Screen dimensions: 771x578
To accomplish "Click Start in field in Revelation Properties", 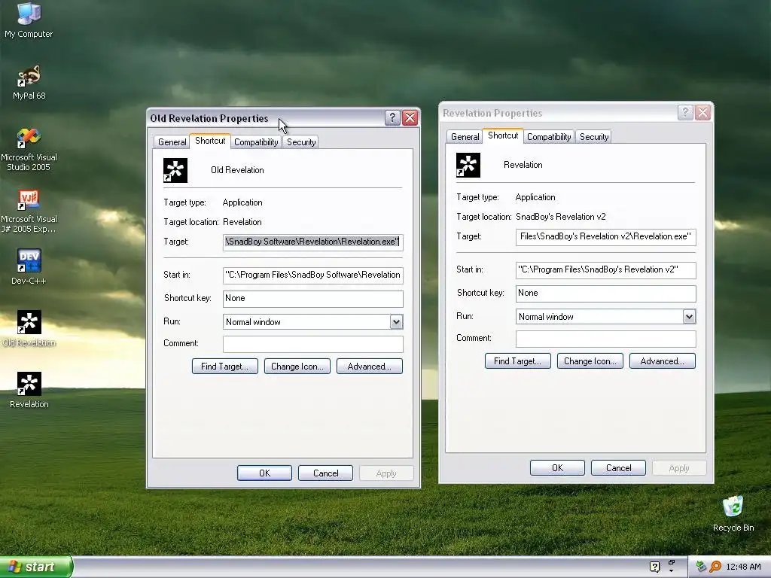I will click(x=606, y=270).
